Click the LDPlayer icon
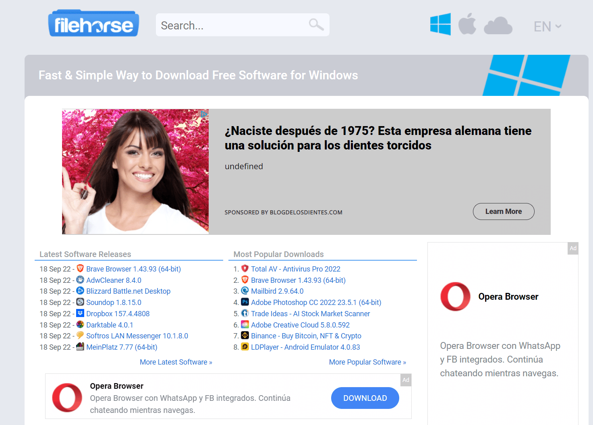Viewport: 593px width, 425px height. pyautogui.click(x=245, y=346)
